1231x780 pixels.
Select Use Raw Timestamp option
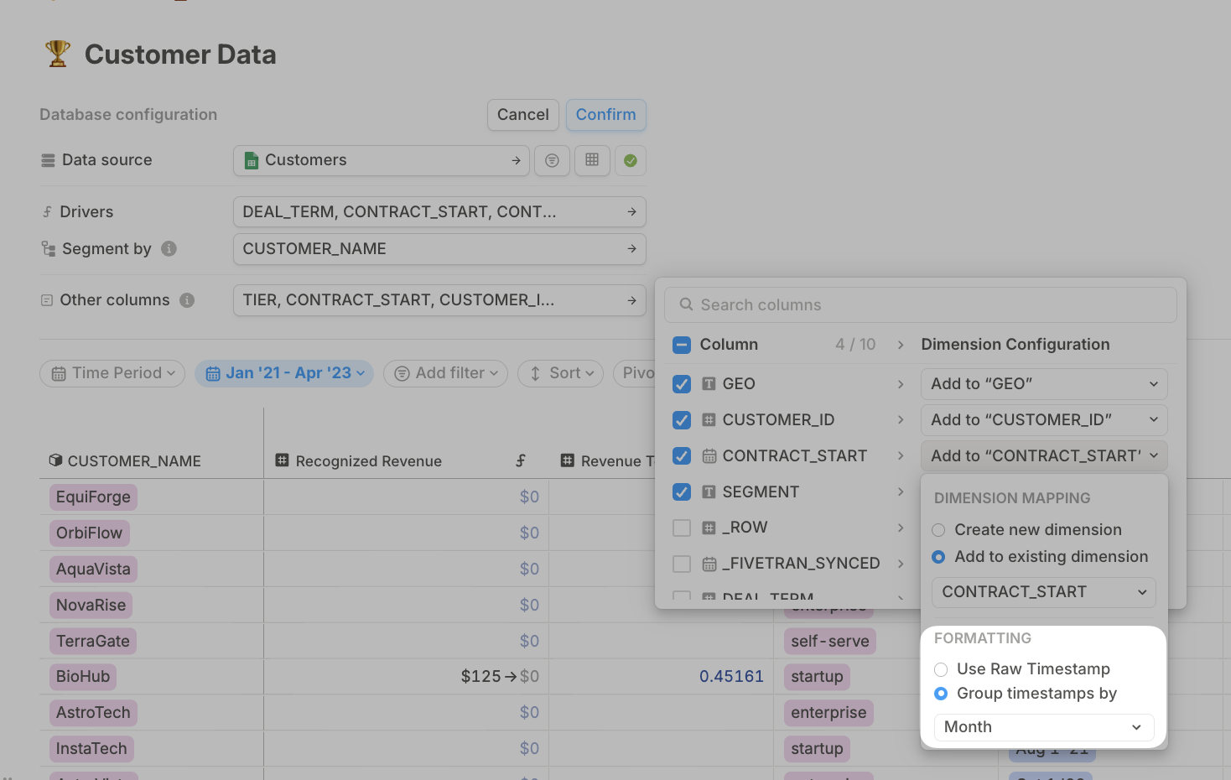click(941, 669)
